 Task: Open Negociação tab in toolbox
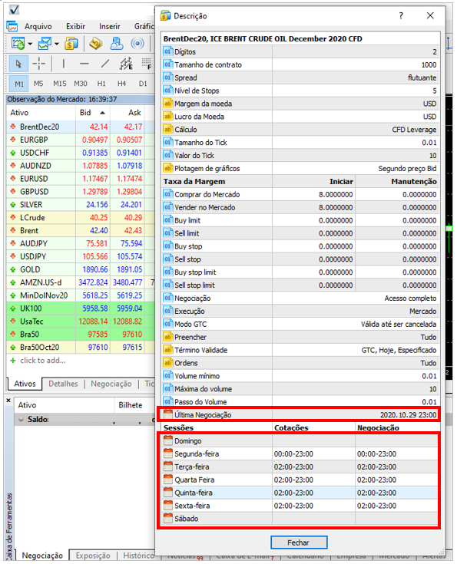(x=42, y=556)
